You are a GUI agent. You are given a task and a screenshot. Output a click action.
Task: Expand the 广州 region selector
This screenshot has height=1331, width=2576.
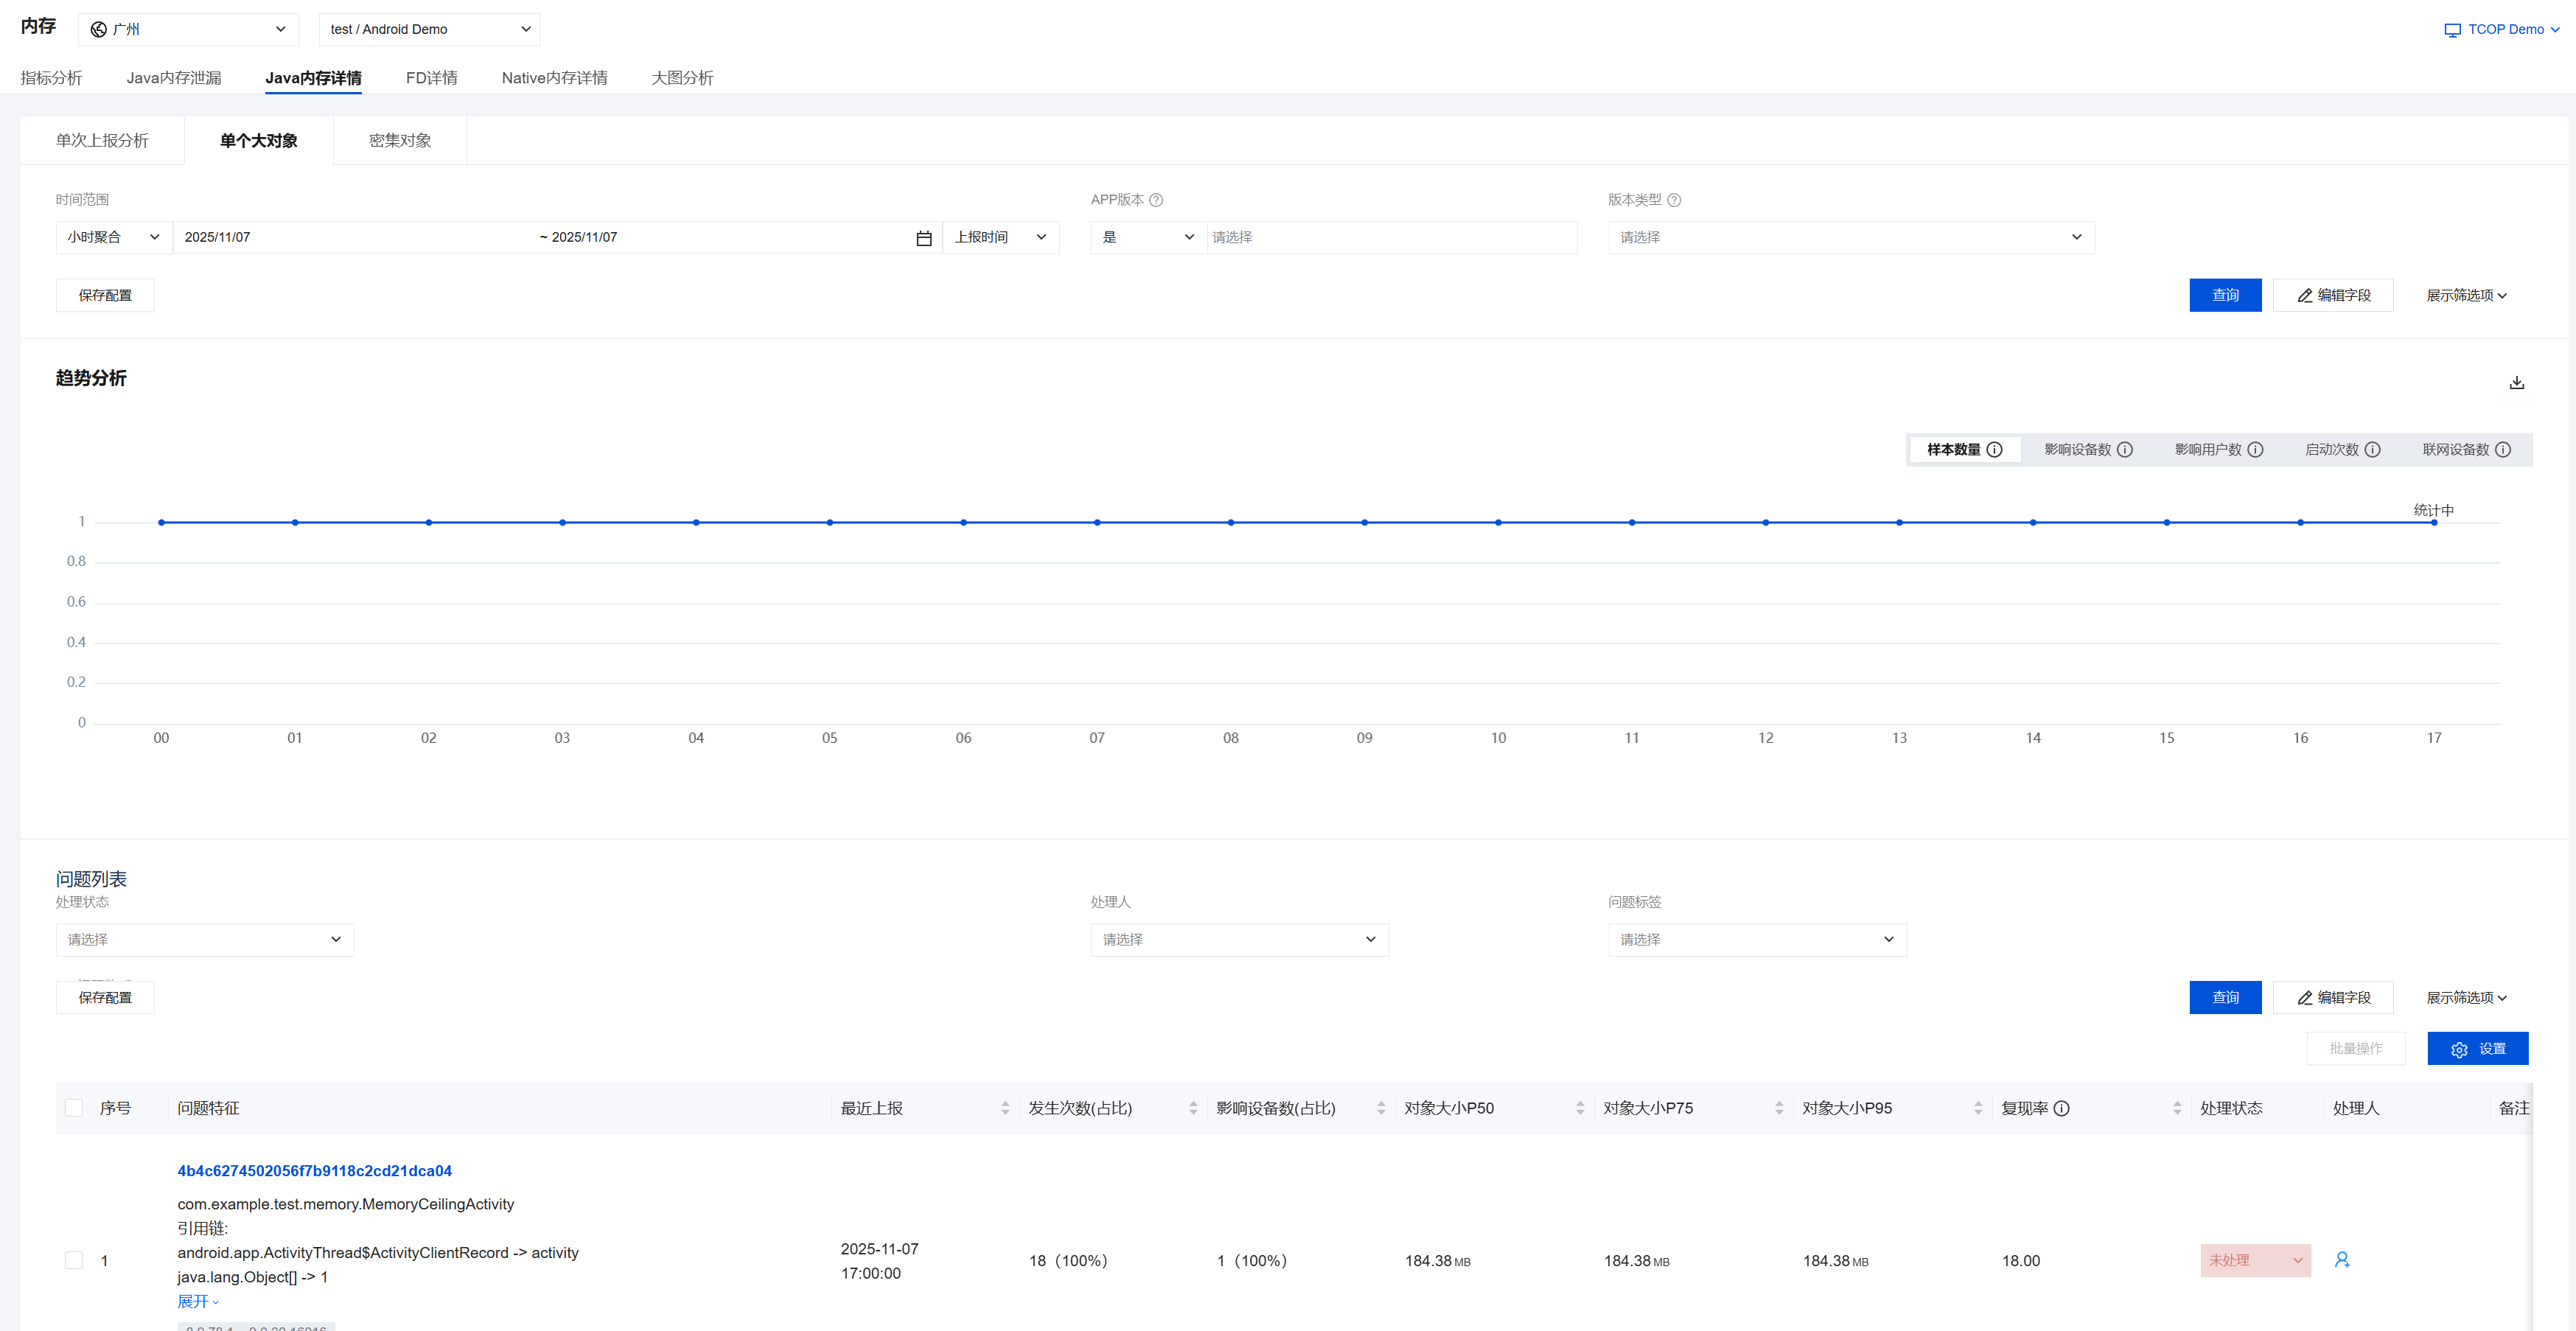click(188, 29)
